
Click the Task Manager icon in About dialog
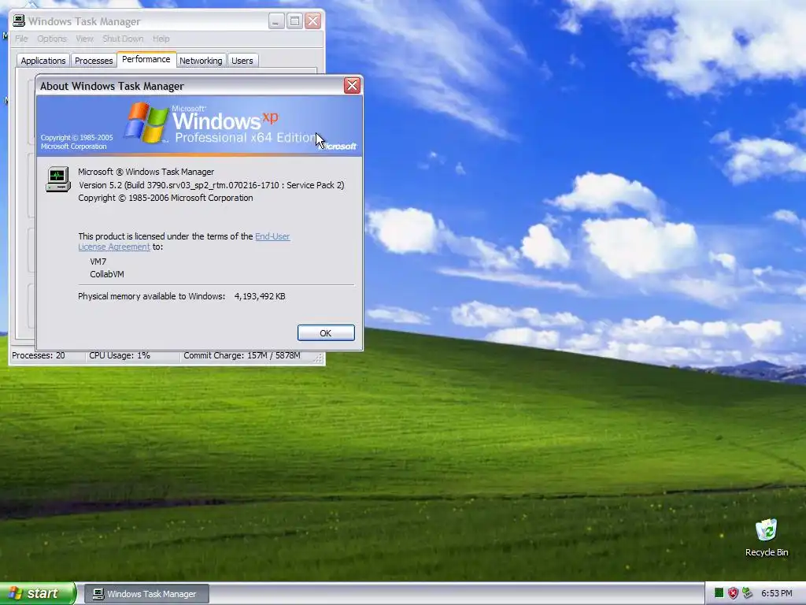57,179
